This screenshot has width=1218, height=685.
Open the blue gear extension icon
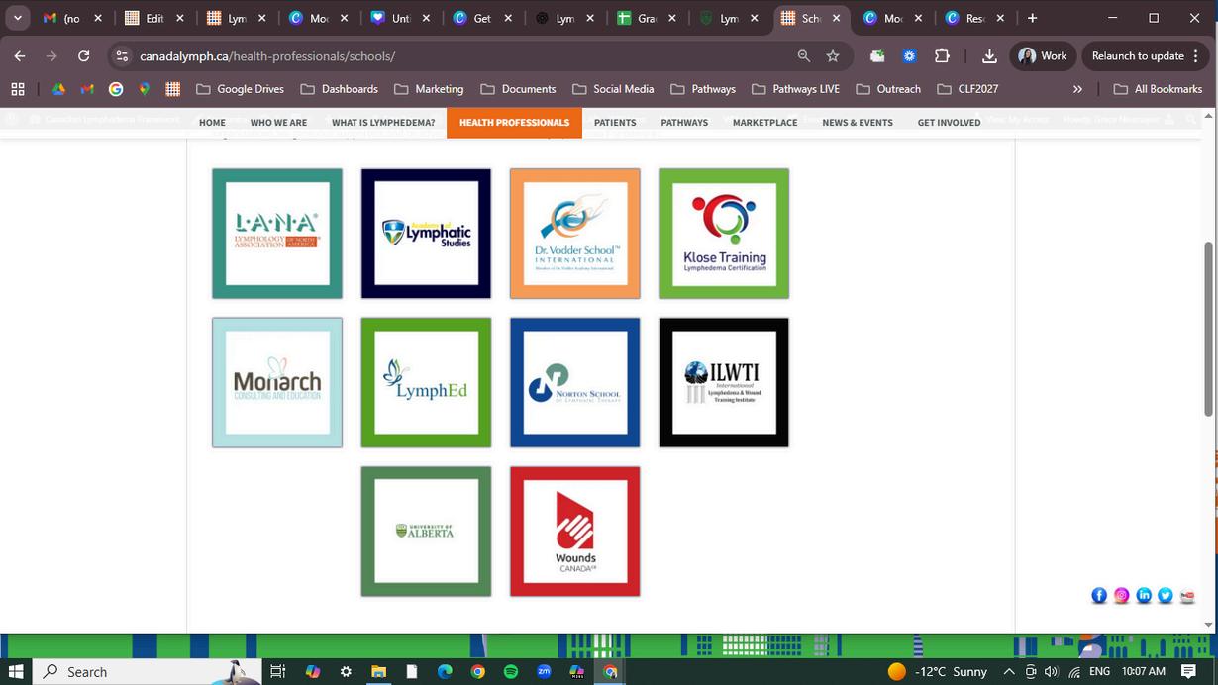point(909,56)
